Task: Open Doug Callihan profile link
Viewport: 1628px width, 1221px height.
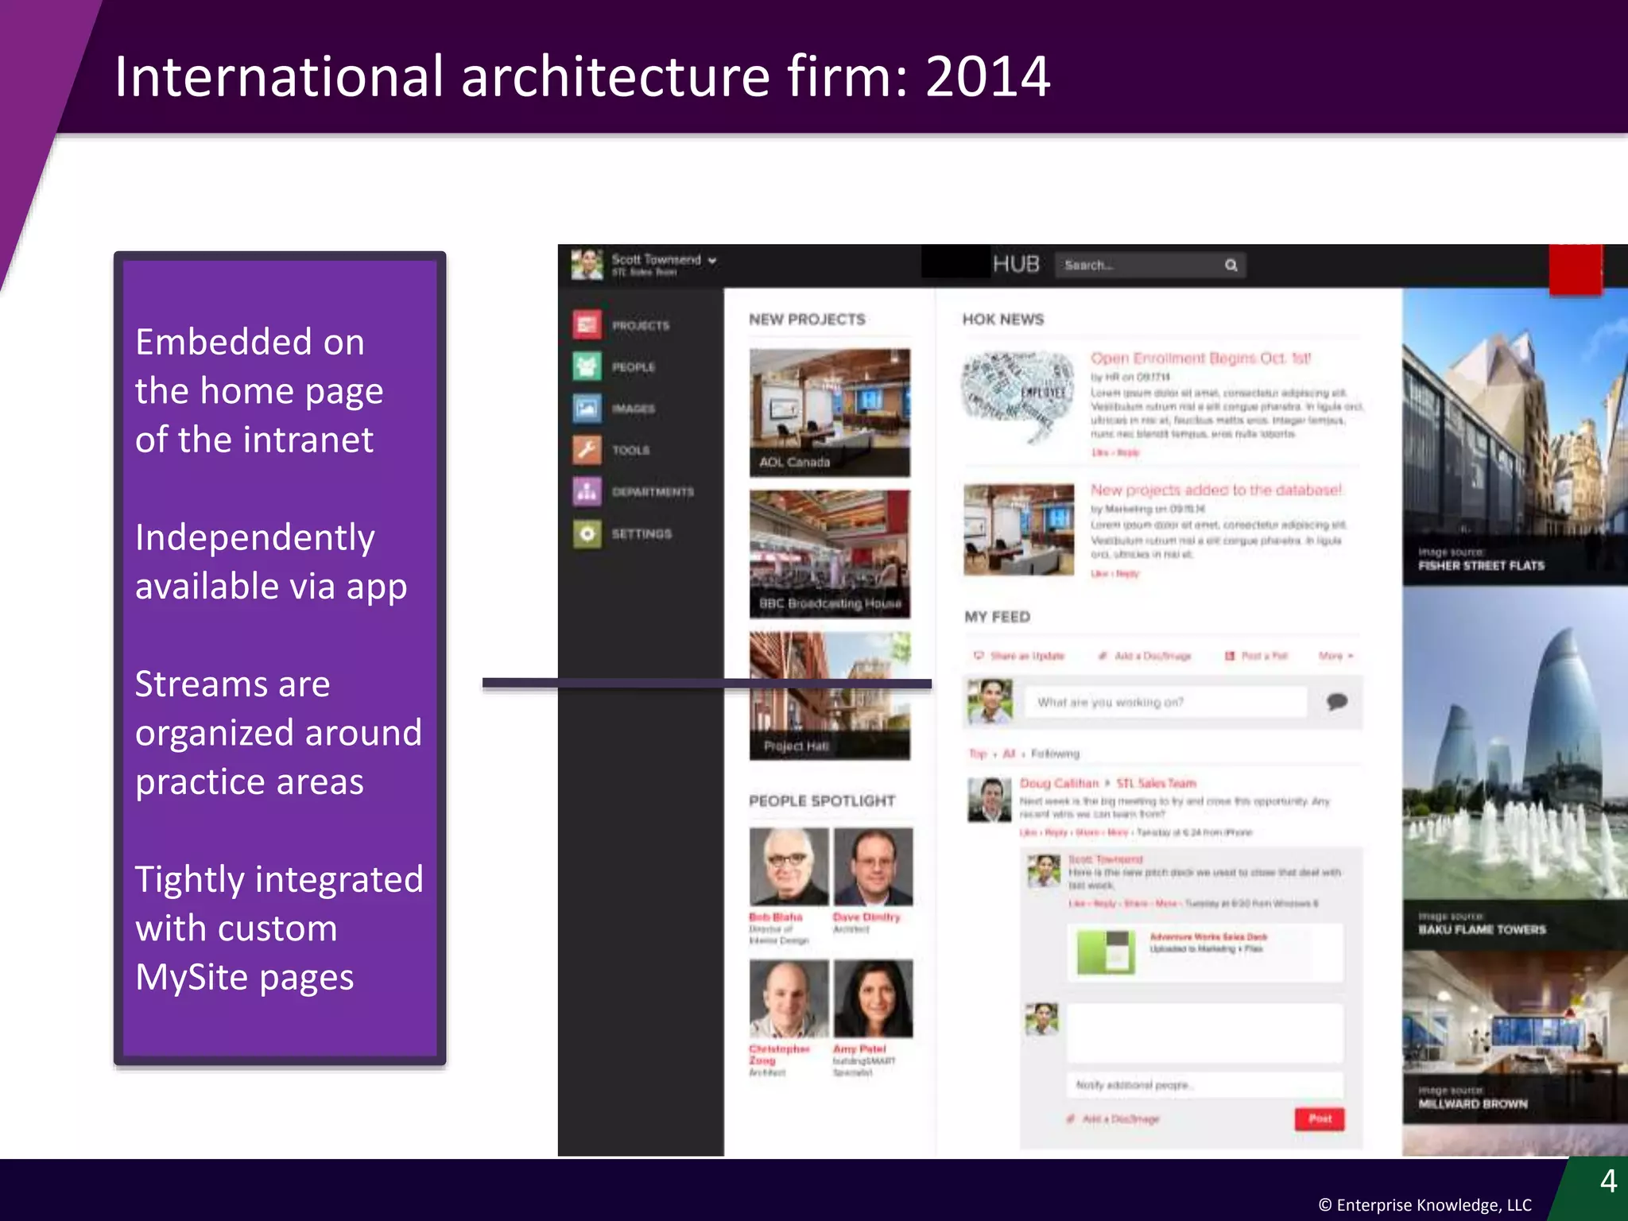Action: [1059, 783]
